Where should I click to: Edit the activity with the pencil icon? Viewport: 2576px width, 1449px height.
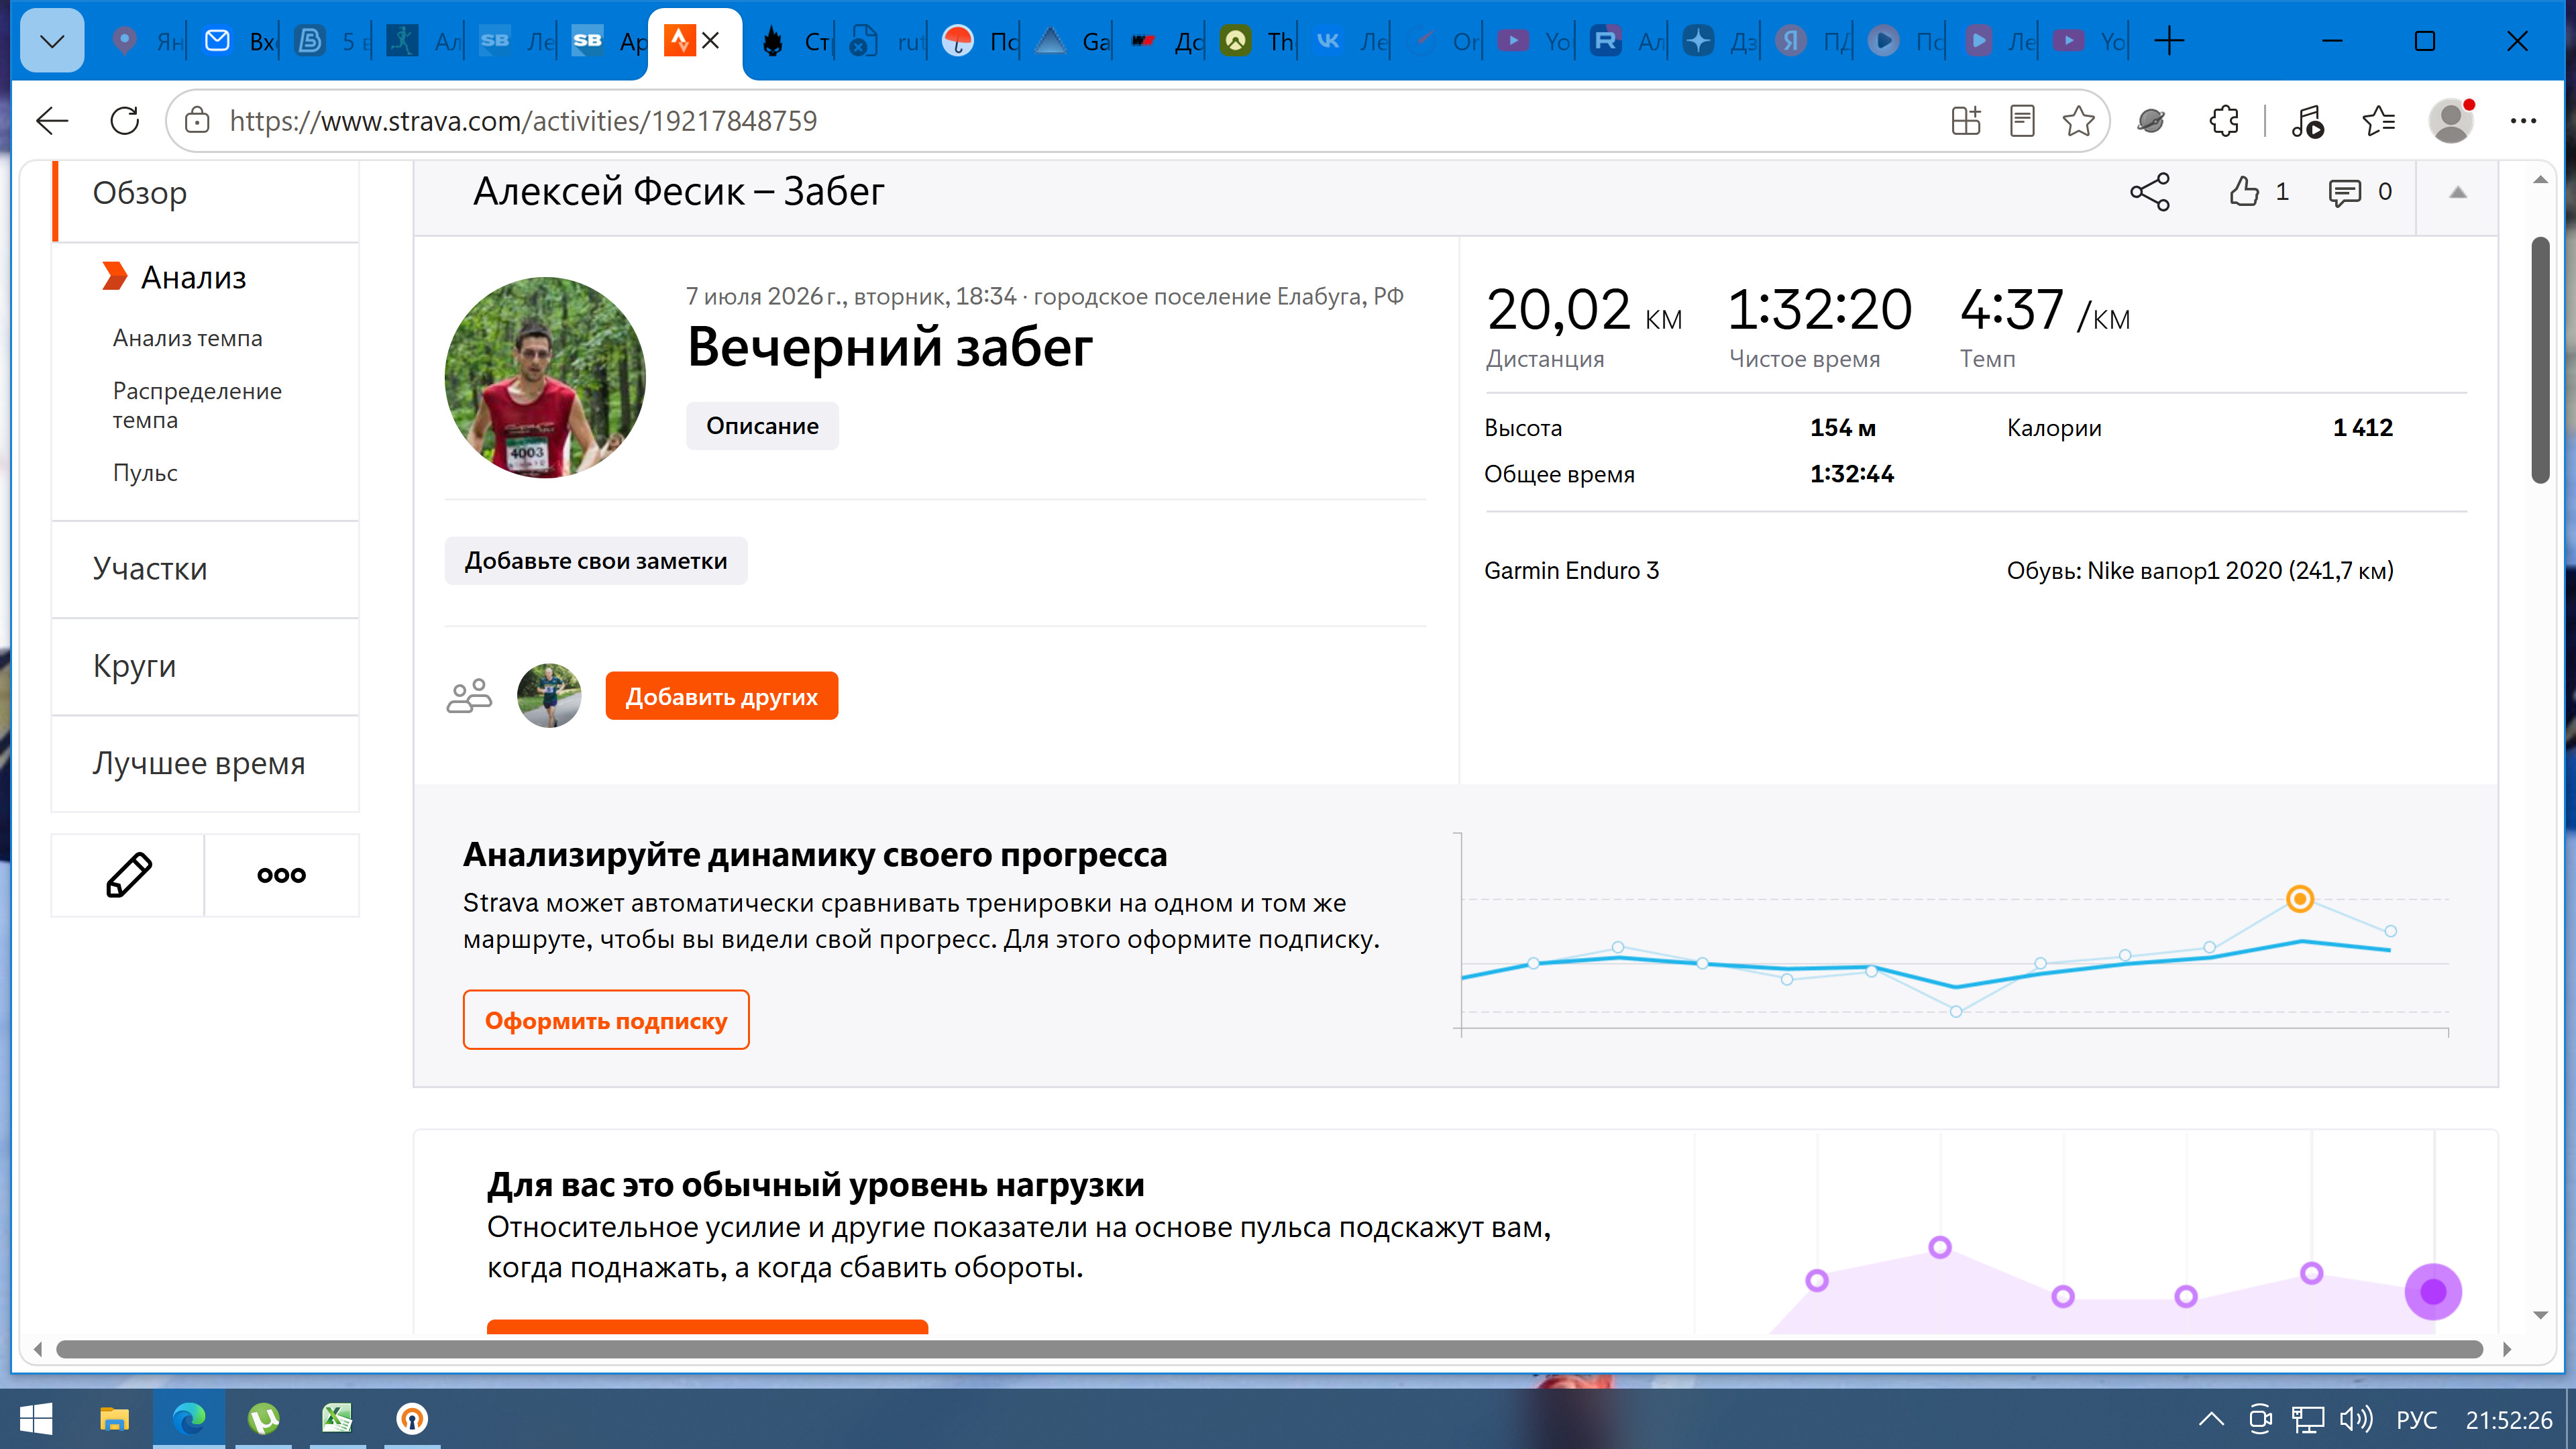click(x=128, y=875)
